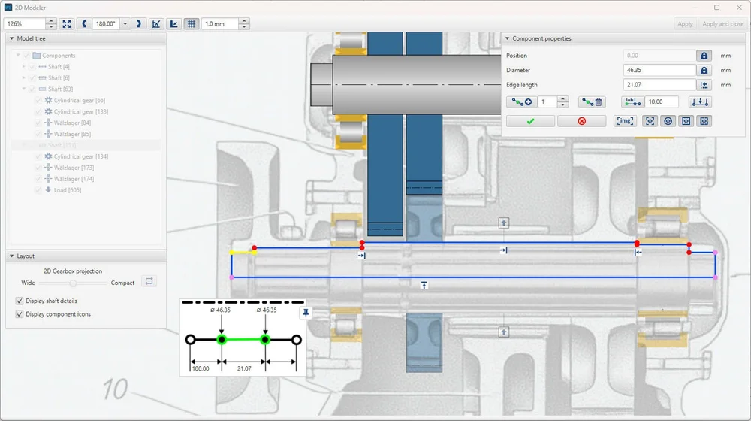Increase the zoom percentage stepper
This screenshot has height=421, width=751.
coord(51,21)
